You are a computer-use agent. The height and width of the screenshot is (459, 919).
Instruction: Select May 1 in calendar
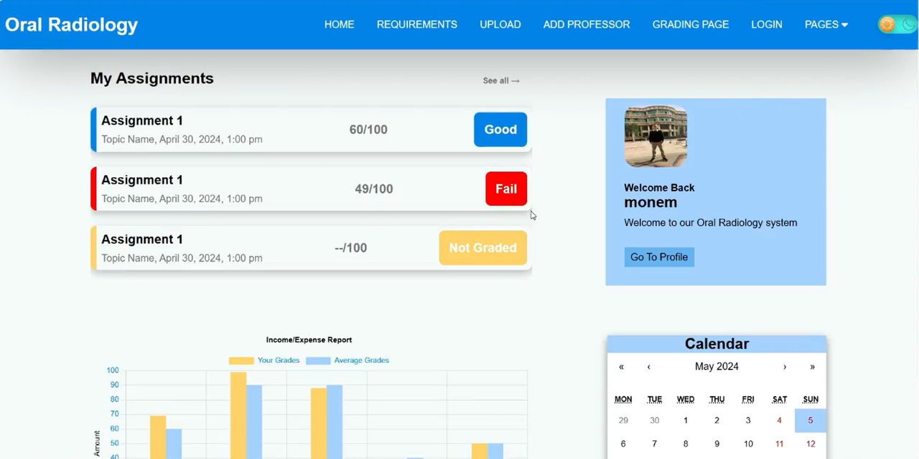686,421
